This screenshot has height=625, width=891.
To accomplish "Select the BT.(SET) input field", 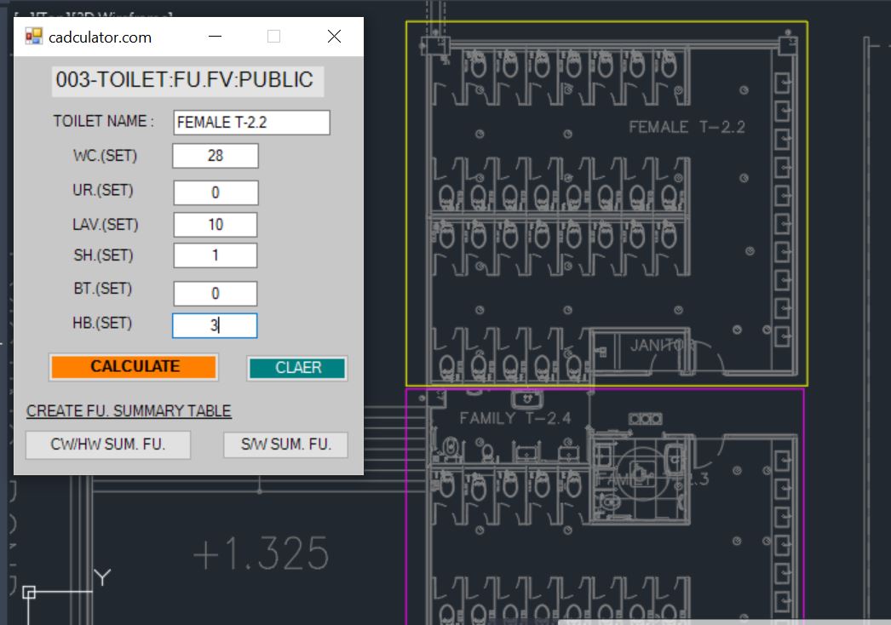I will click(x=216, y=294).
